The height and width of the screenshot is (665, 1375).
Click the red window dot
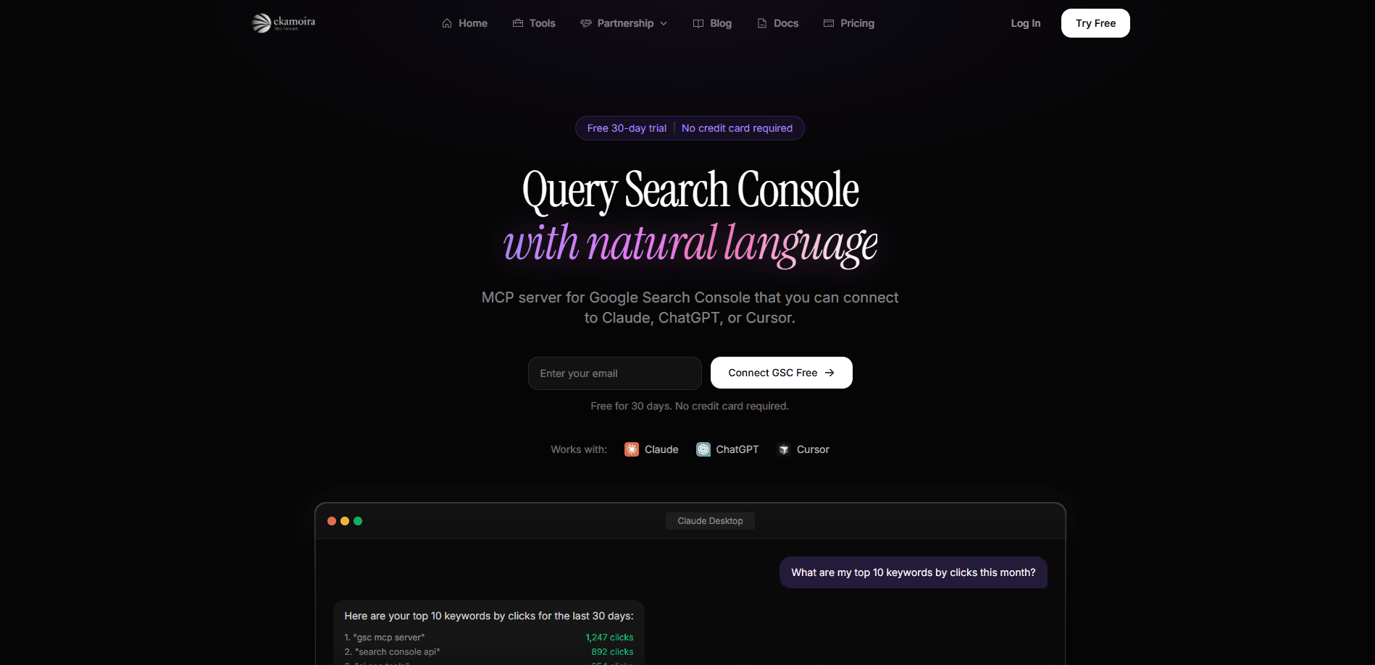pyautogui.click(x=332, y=521)
